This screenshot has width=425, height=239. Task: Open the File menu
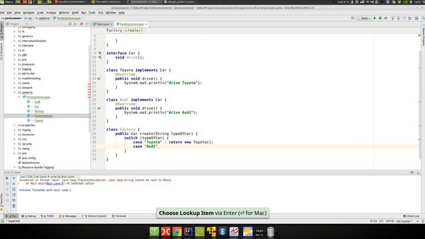[x=2, y=13]
